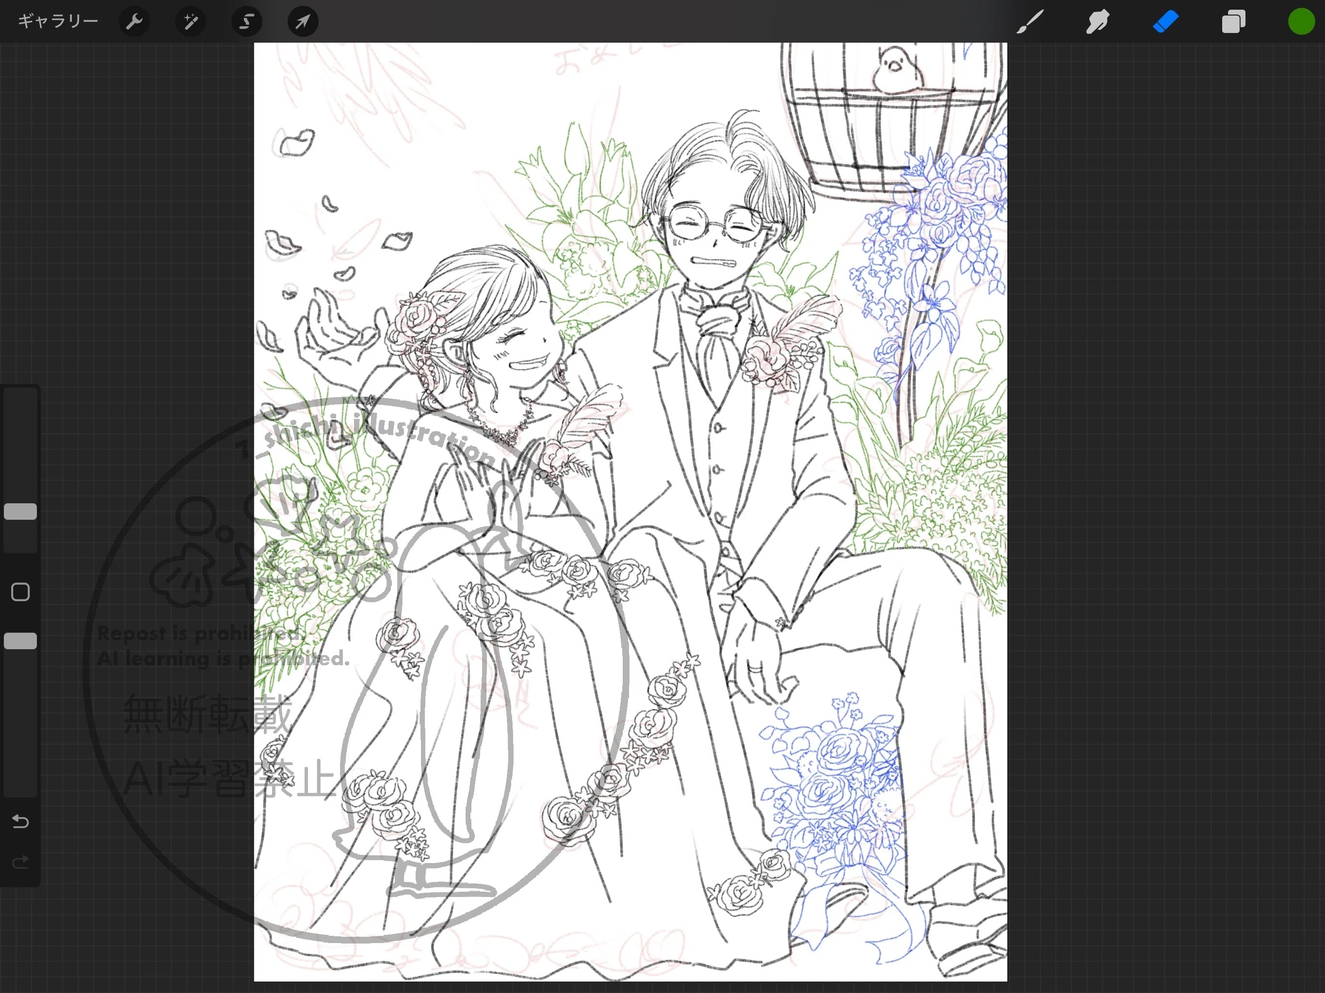Viewport: 1325px width, 993px height.
Task: Open the Actions wrench menu
Action: click(x=134, y=21)
